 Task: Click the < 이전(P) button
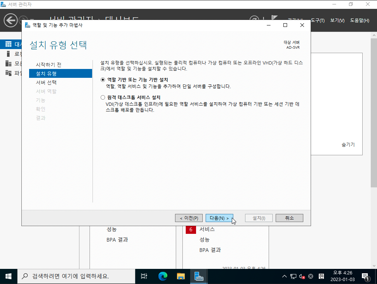189,218
